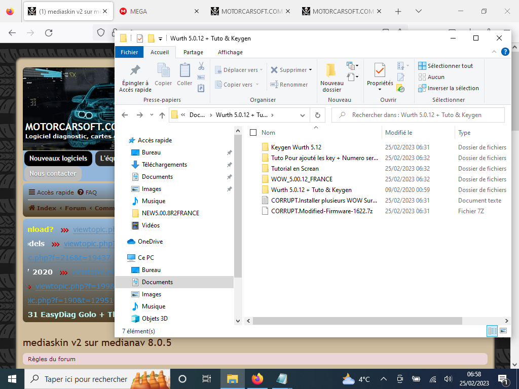The height and width of the screenshot is (389, 519).
Task: Collapse the Explorer ribbon
Action: pyautogui.click(x=494, y=52)
